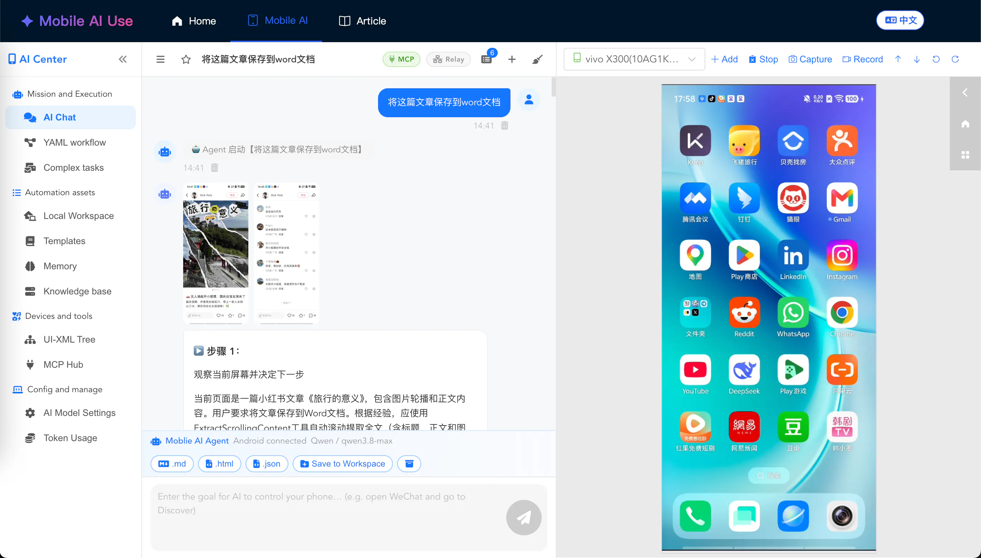This screenshot has width=981, height=558.
Task: Send message with paper plane button
Action: (524, 517)
